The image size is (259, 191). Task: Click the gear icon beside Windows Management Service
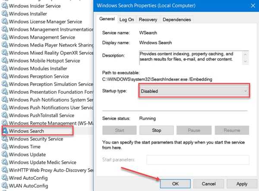point(5,37)
